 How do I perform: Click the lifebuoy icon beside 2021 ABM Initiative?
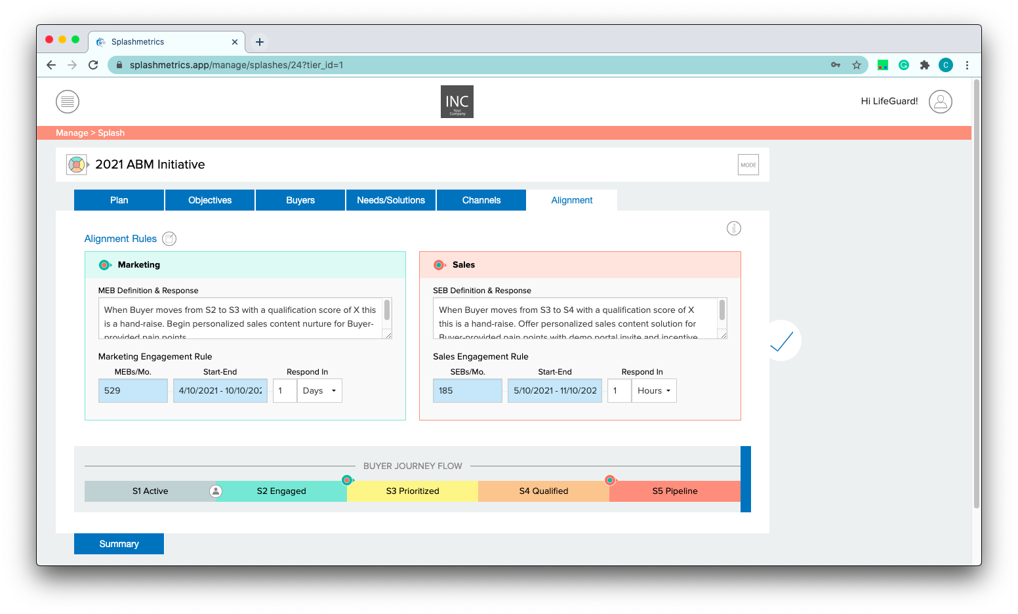tap(77, 164)
